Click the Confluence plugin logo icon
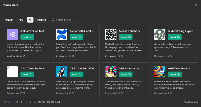This screenshot has height=107, width=201. point(61,34)
